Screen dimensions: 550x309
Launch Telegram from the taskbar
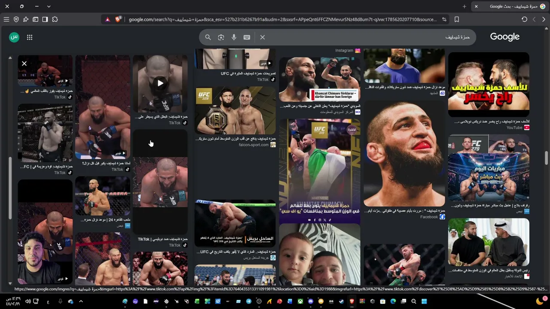(248, 301)
